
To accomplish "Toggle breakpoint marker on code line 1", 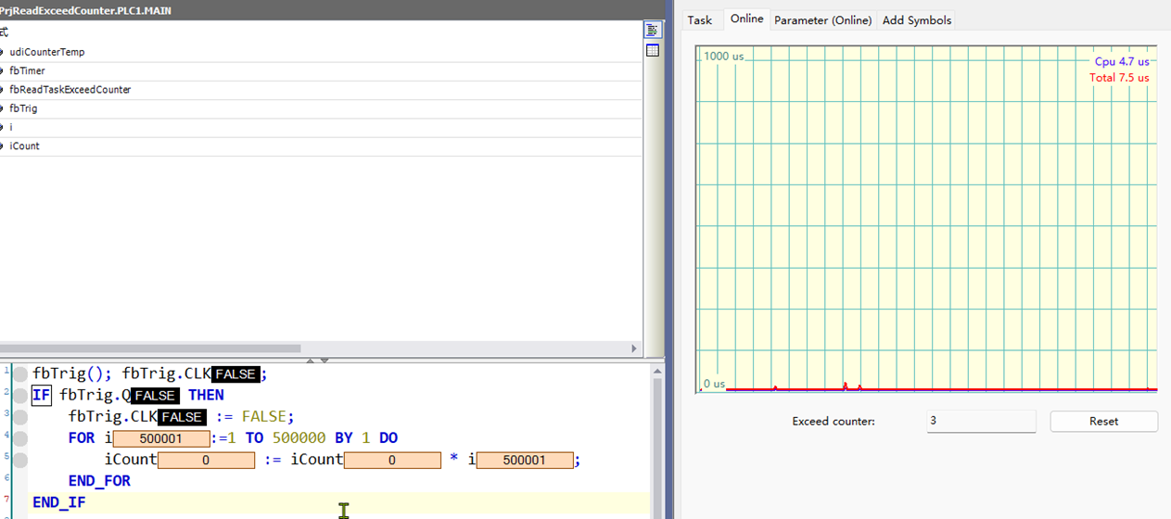I will [x=20, y=374].
